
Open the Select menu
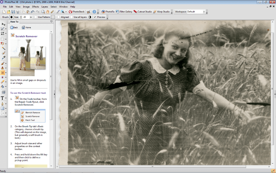pyautogui.click(x=53, y=7)
